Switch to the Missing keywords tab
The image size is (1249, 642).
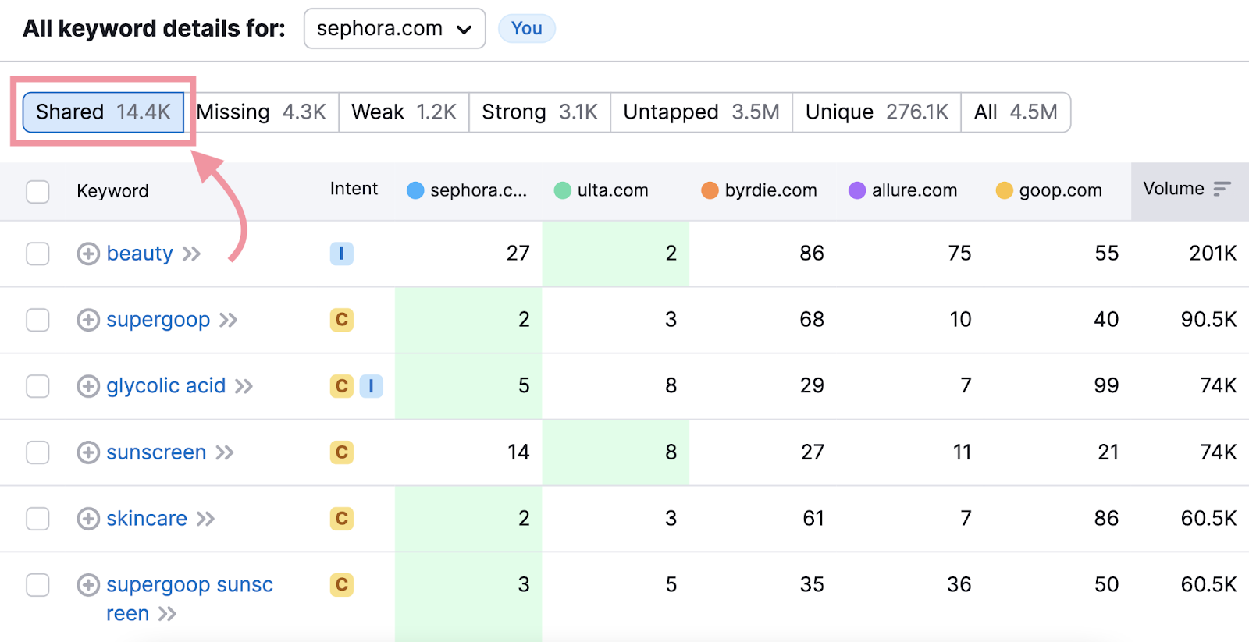[261, 112]
